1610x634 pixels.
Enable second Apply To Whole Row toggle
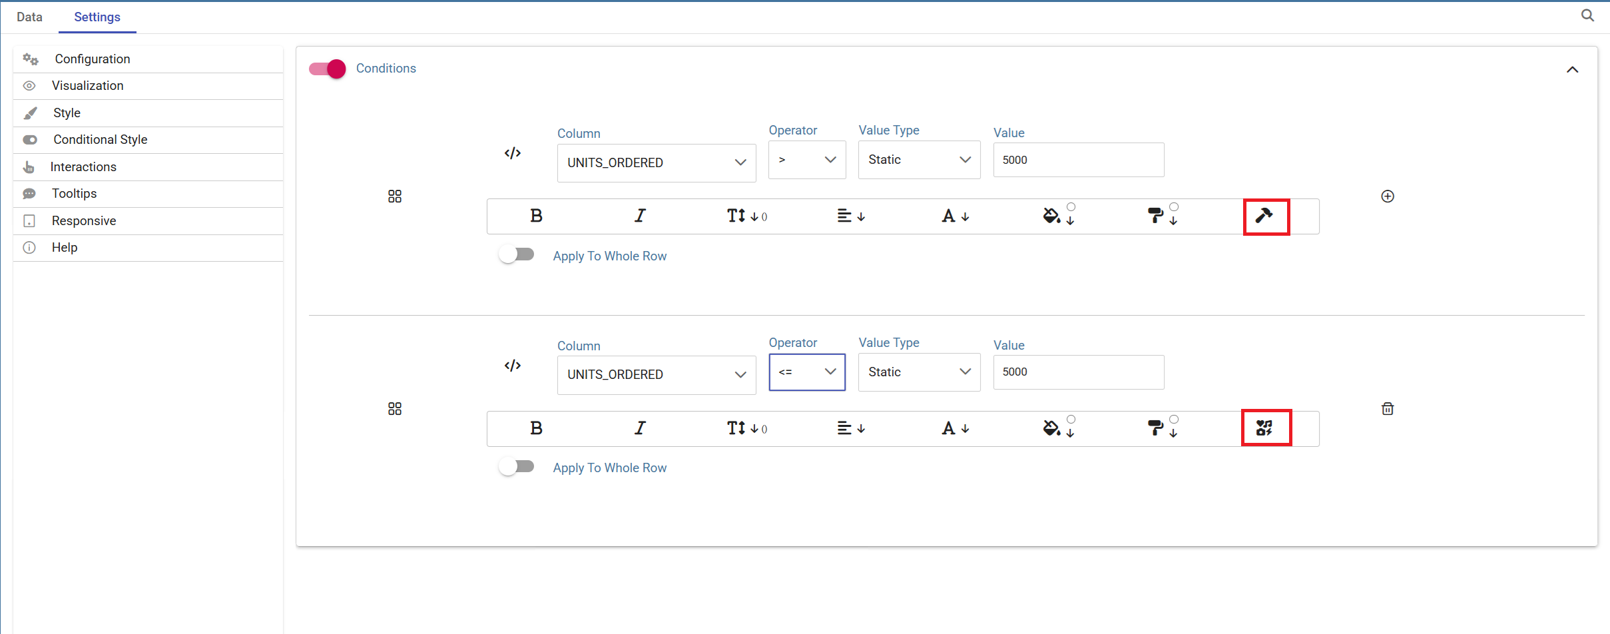(517, 467)
